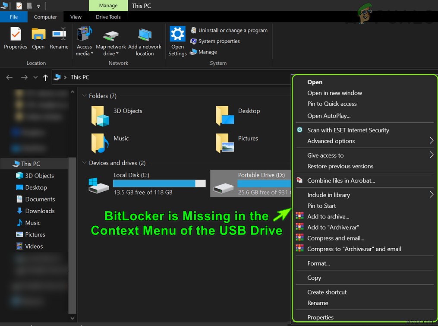
Task: Collapse the Devices and drives section
Action: tap(85, 163)
